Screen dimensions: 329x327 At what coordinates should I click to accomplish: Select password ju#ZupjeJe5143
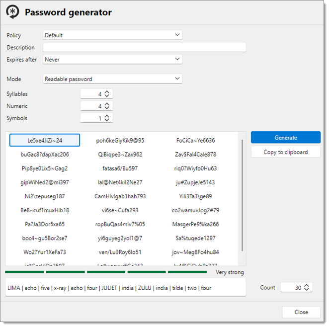195,182
